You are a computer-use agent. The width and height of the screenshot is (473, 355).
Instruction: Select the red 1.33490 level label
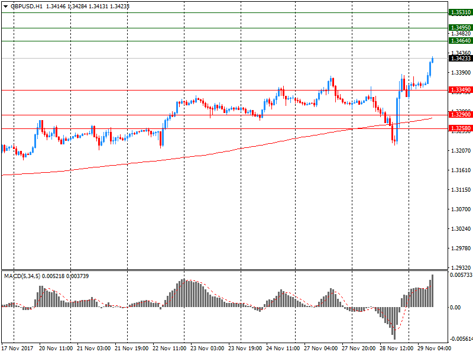[461, 90]
